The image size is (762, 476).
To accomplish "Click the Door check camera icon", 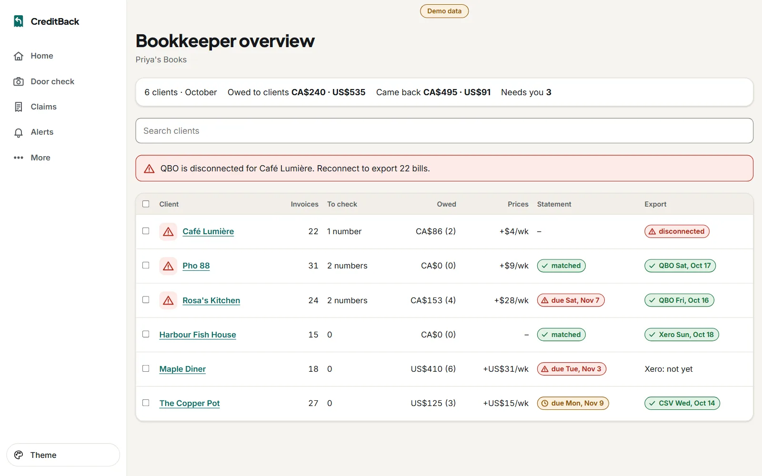I will click(19, 82).
